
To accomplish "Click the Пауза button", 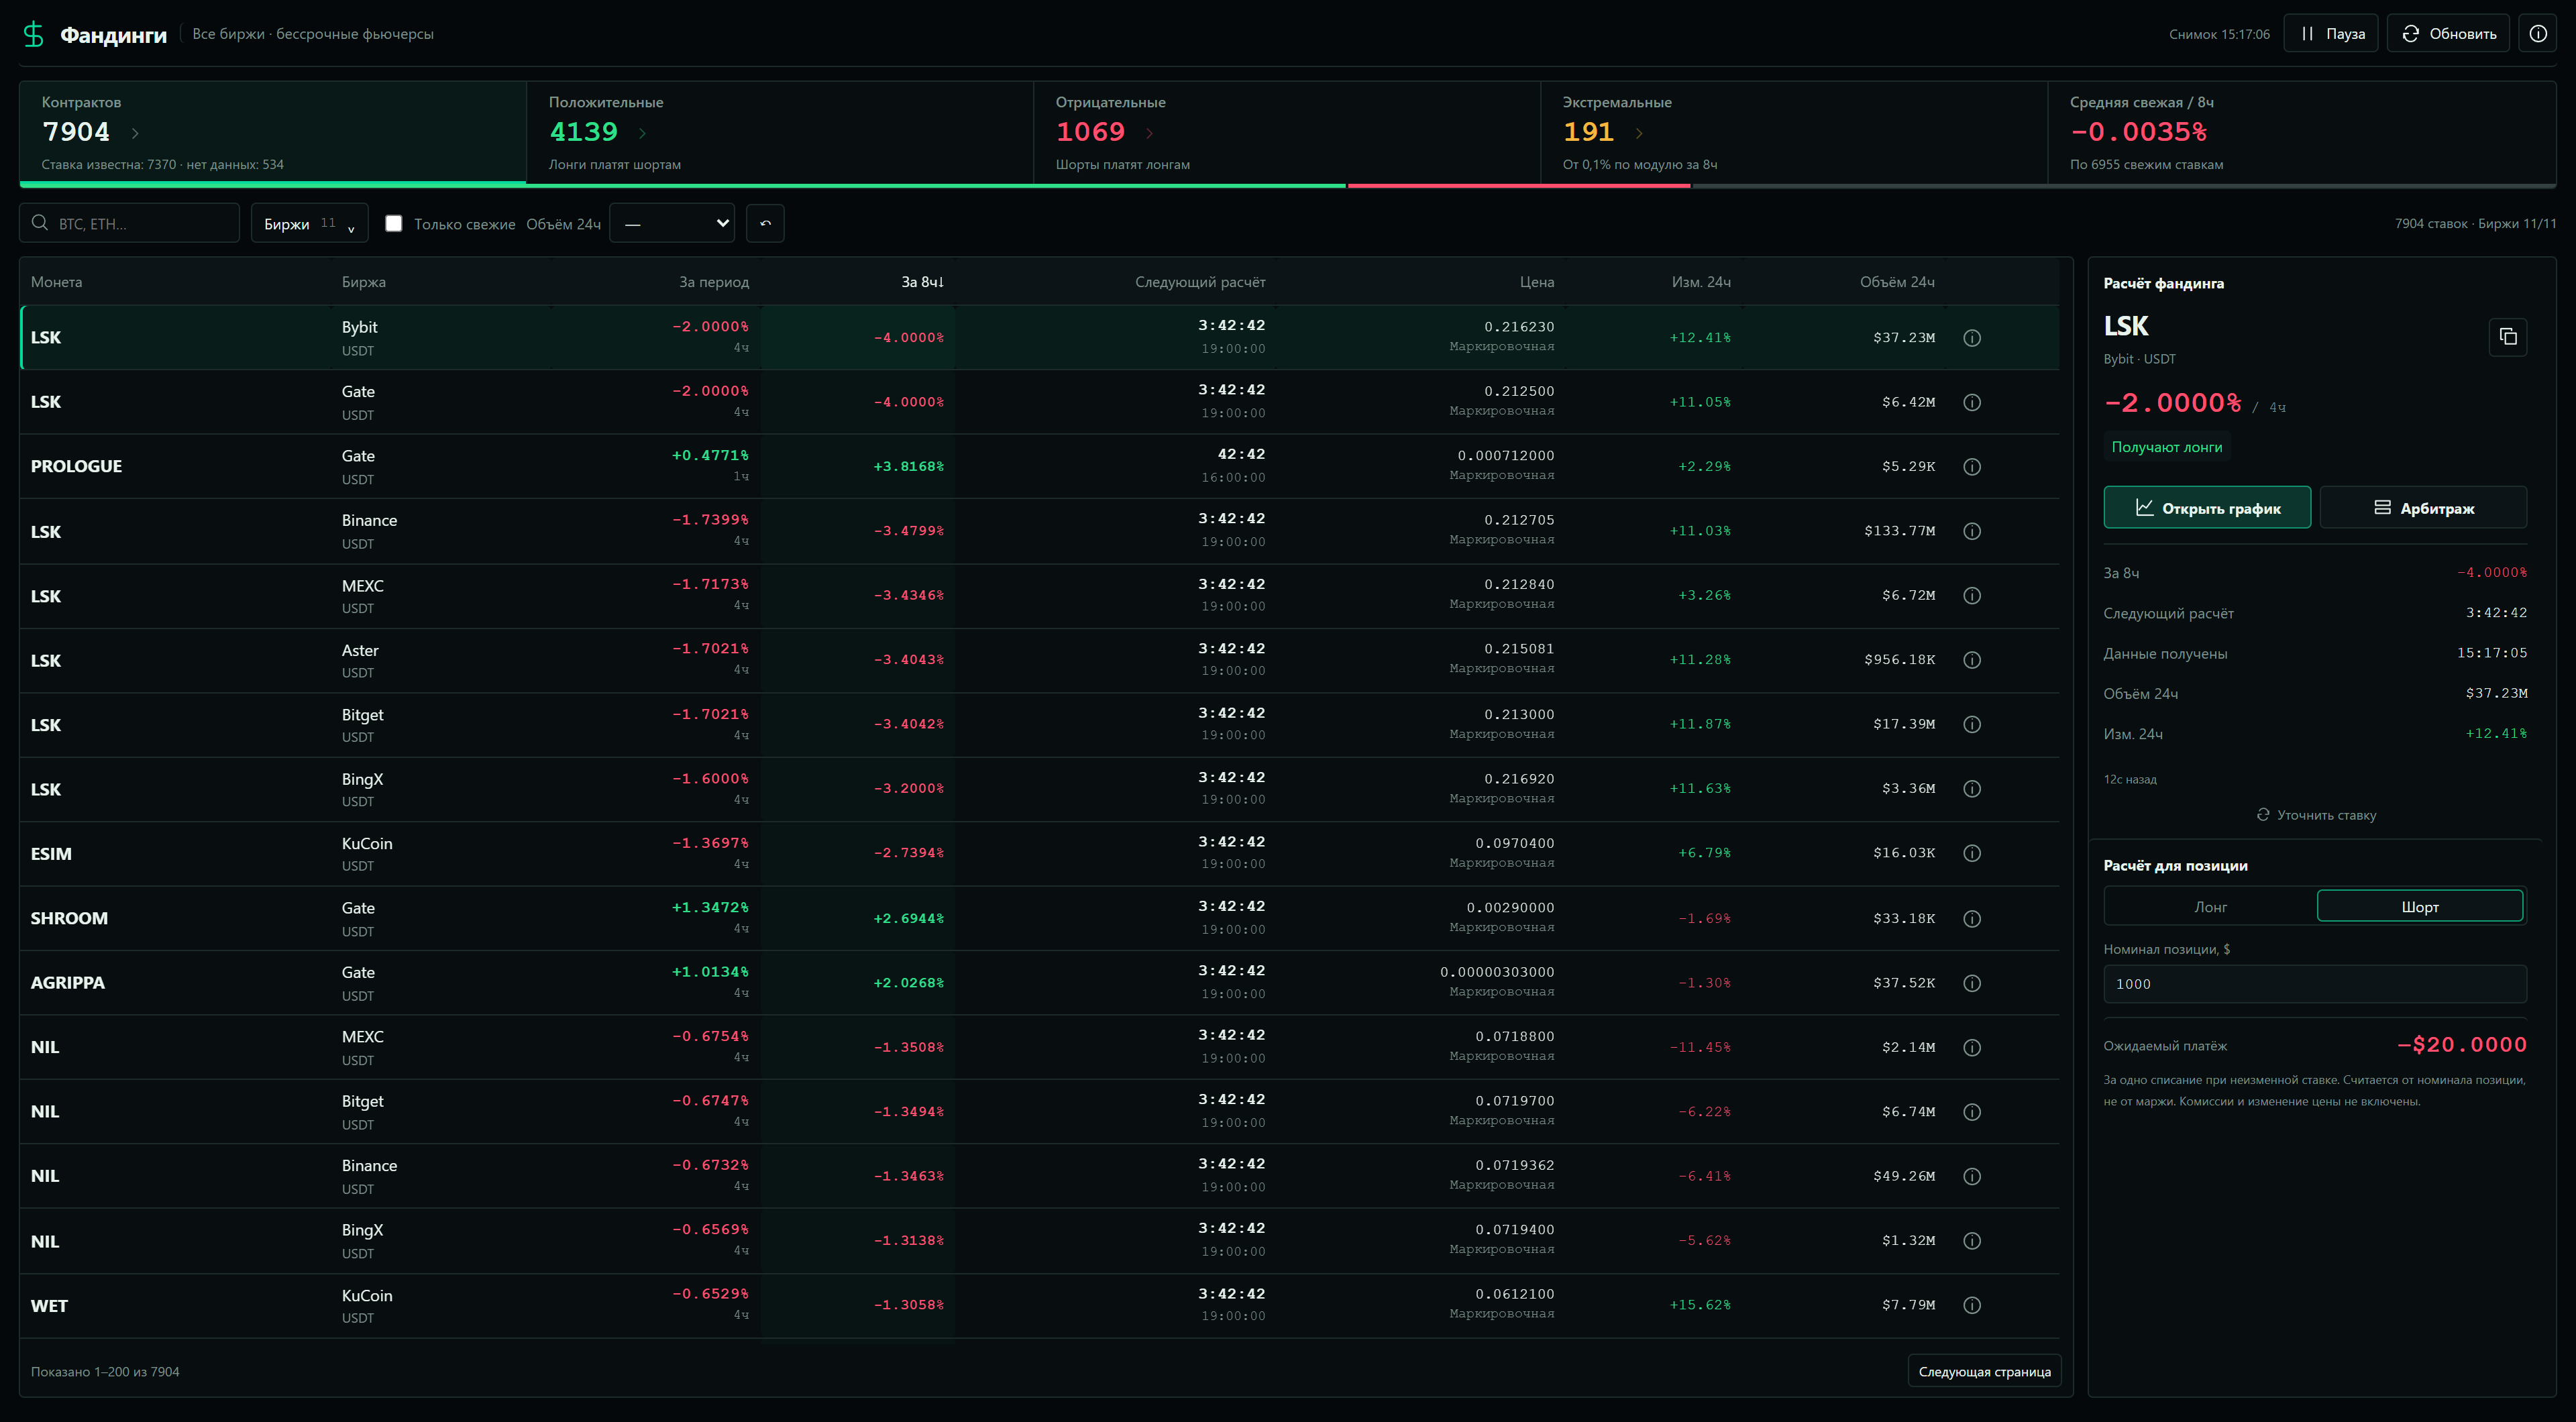I will (2330, 33).
